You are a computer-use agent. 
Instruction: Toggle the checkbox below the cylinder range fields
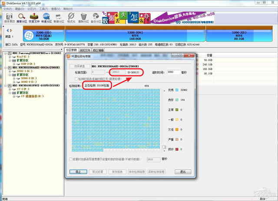[76, 79]
